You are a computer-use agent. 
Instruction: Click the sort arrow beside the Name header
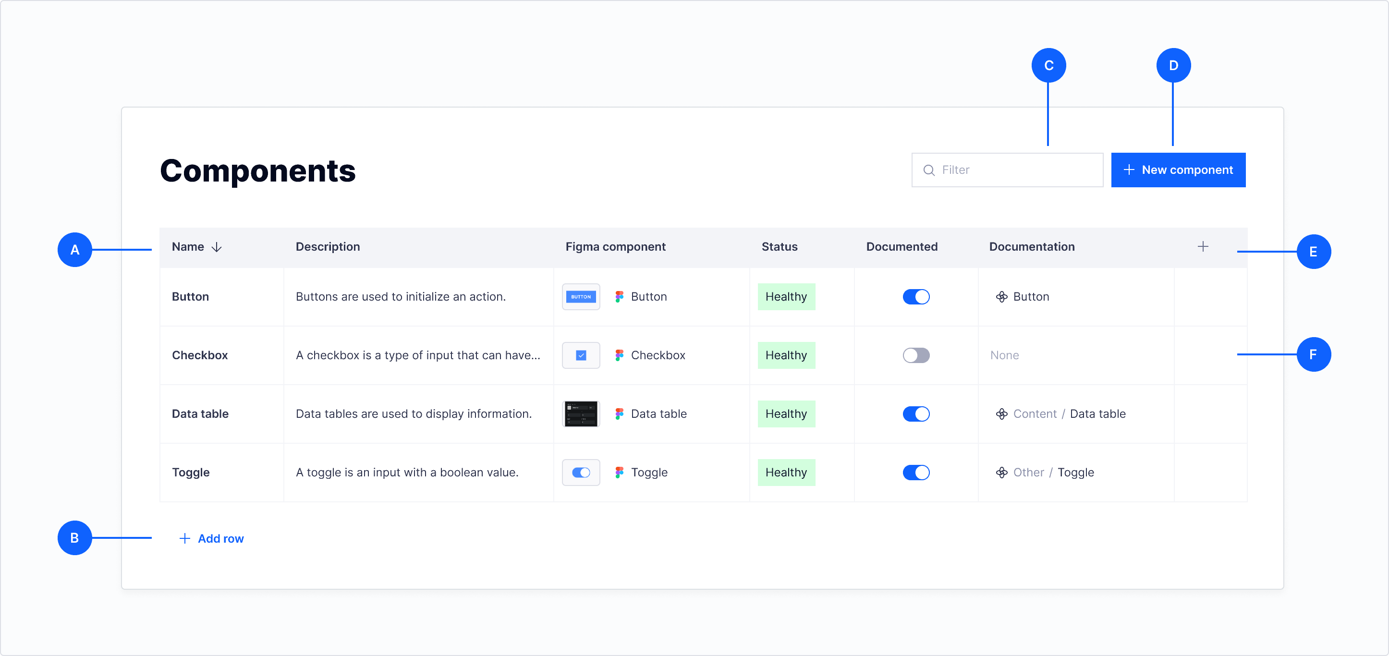pyautogui.click(x=217, y=247)
